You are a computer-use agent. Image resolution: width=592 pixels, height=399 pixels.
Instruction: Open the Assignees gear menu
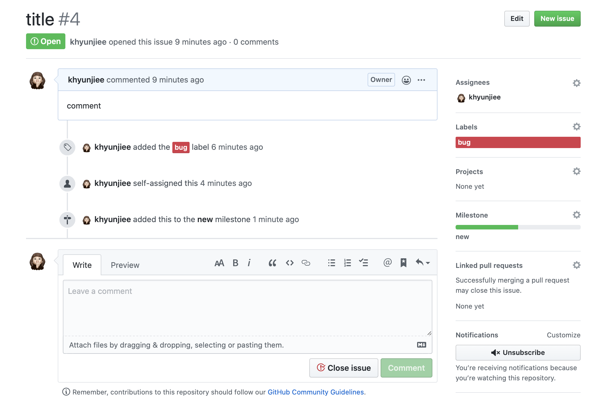[x=576, y=83]
